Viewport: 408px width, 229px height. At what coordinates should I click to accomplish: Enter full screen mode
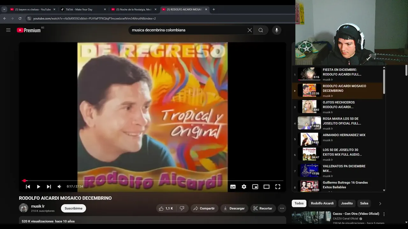point(278,187)
